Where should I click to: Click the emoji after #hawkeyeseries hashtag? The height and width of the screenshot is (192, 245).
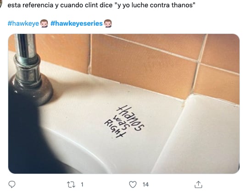pos(108,23)
